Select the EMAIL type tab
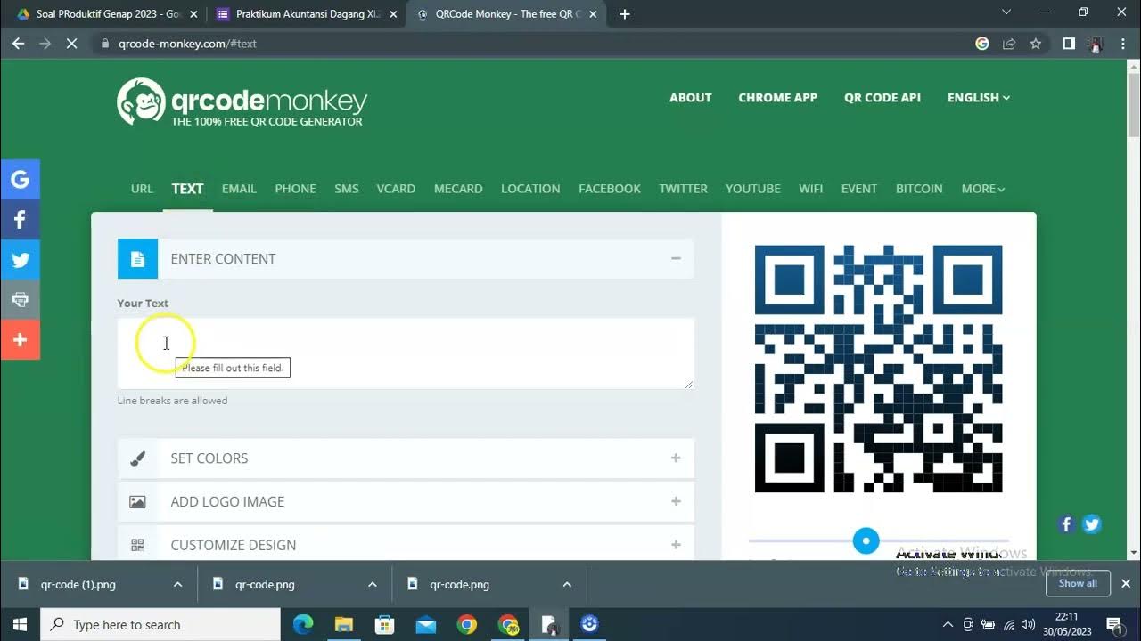The width and height of the screenshot is (1141, 641). tap(239, 189)
